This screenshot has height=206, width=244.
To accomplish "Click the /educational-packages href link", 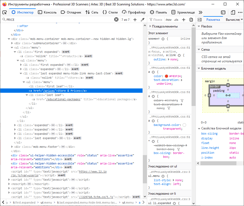I will tap(63, 99).
